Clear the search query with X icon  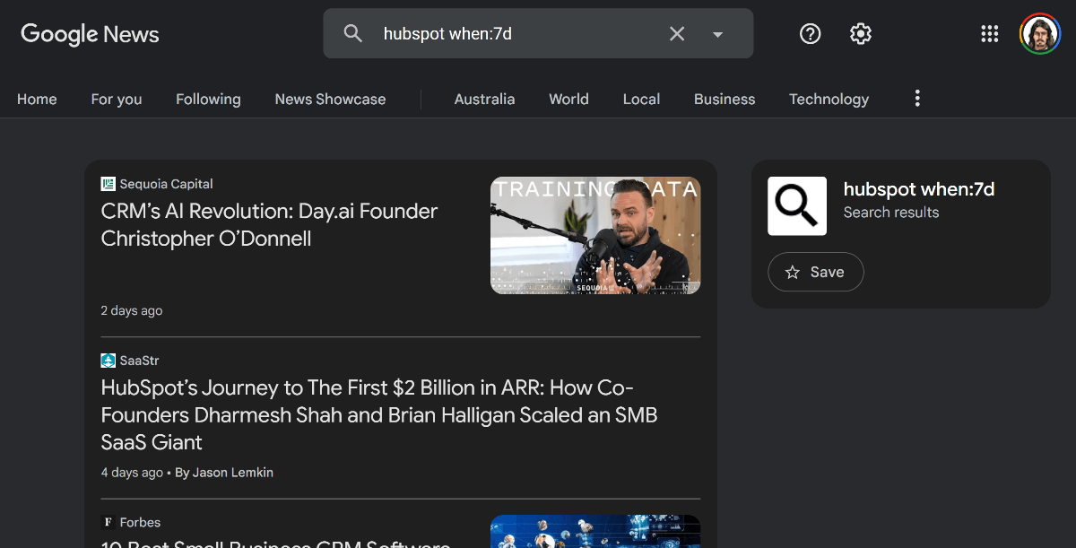coord(677,34)
